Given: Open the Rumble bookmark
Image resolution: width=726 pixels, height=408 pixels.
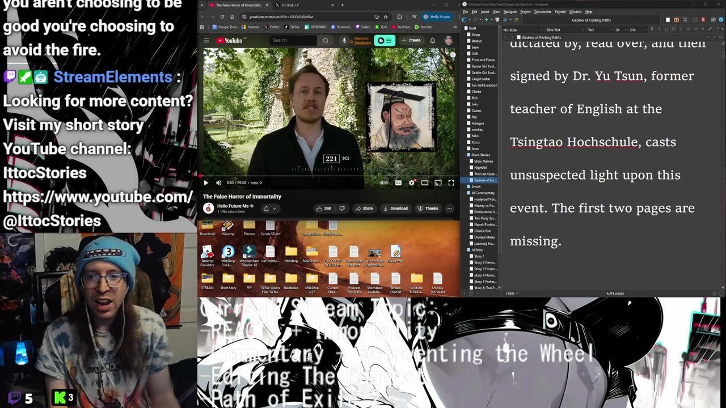Looking at the screenshot, I should click(x=423, y=27).
